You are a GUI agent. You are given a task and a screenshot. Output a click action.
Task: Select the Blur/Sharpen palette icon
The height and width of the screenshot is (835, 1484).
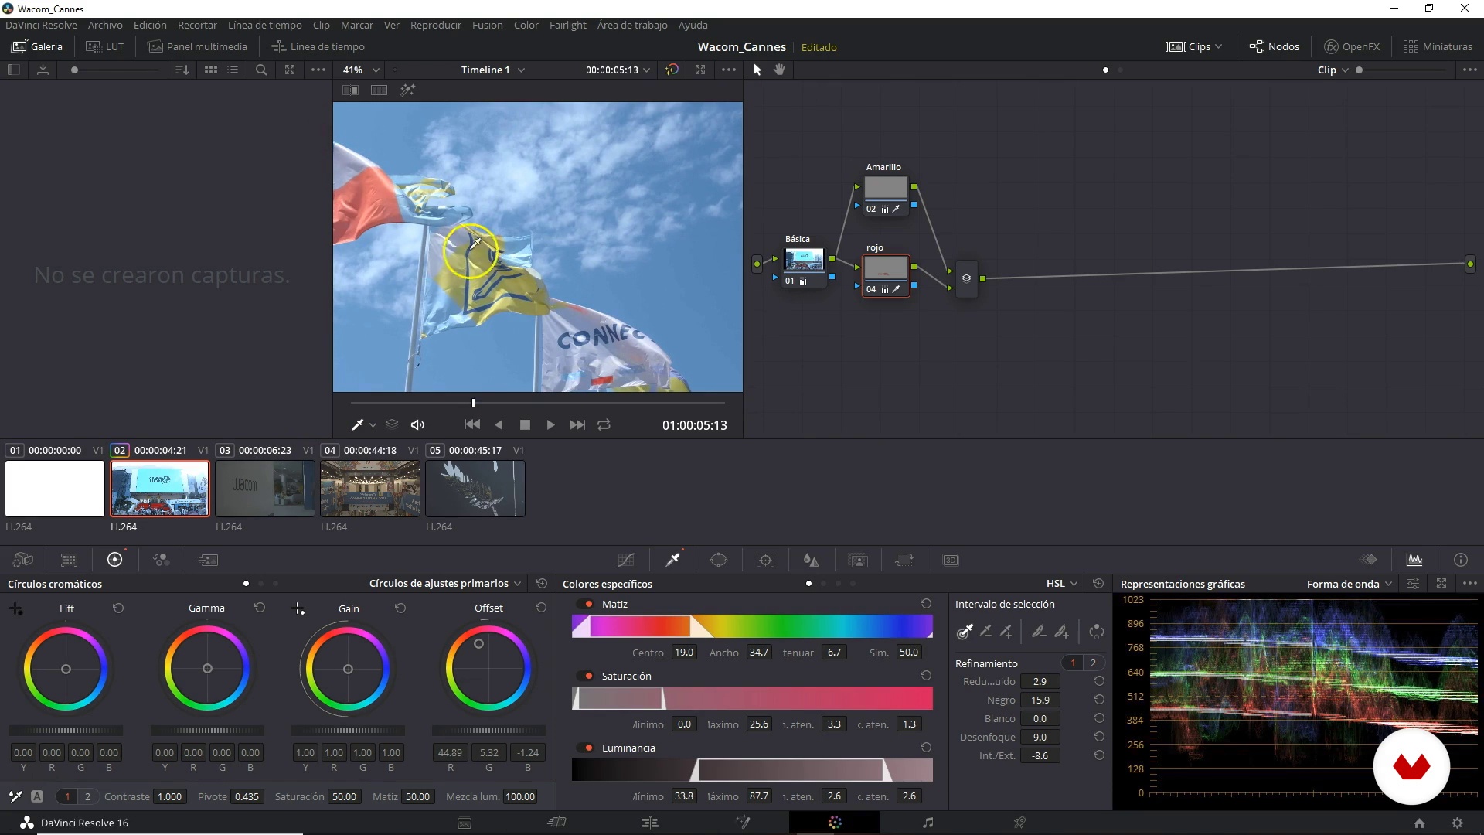coord(811,560)
